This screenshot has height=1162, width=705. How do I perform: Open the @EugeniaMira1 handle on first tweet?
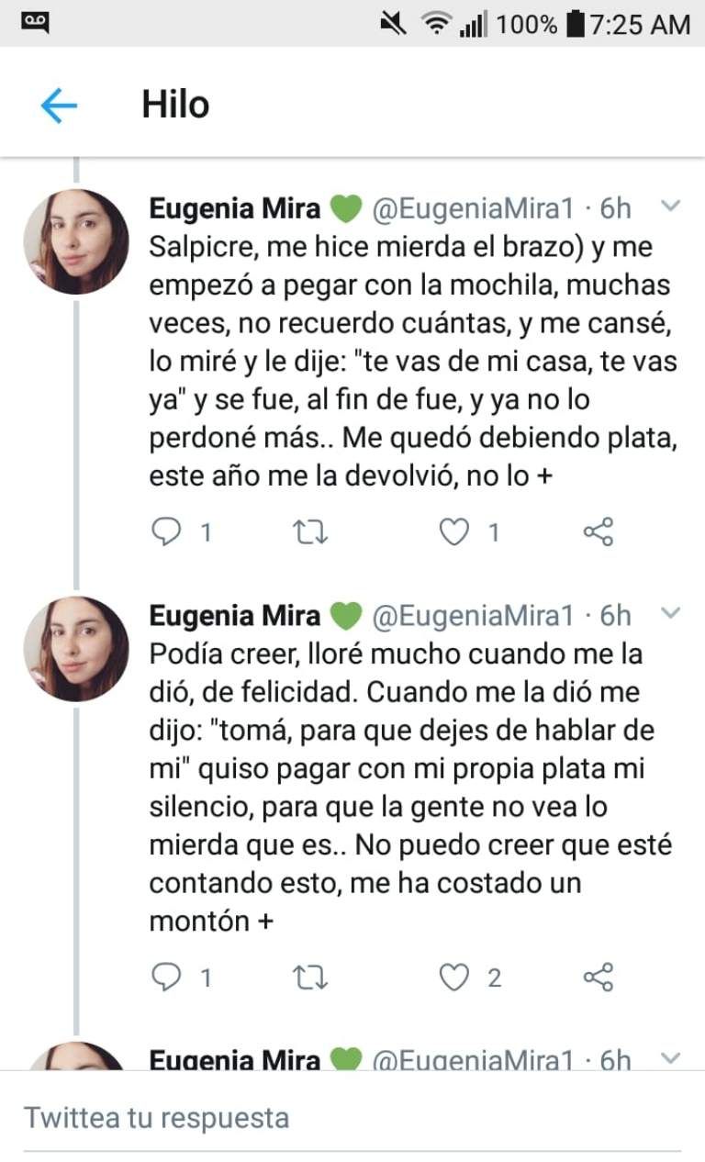(472, 209)
